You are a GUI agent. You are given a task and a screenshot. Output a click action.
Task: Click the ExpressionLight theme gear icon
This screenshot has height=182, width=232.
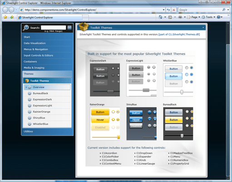[30, 106]
